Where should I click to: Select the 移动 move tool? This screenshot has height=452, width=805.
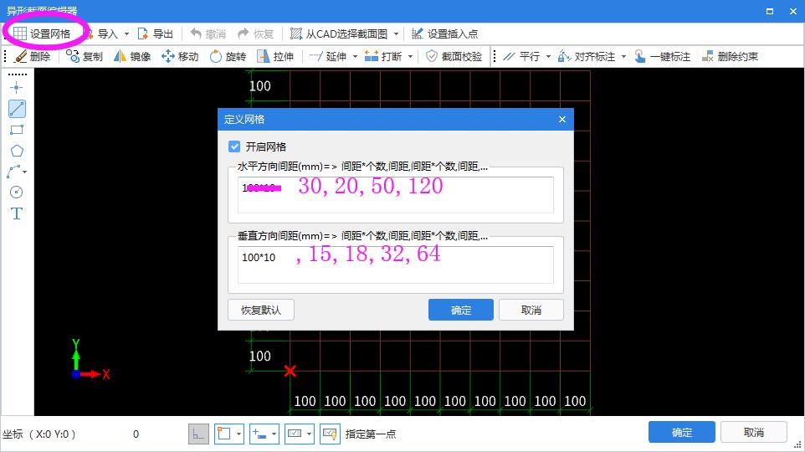[180, 57]
